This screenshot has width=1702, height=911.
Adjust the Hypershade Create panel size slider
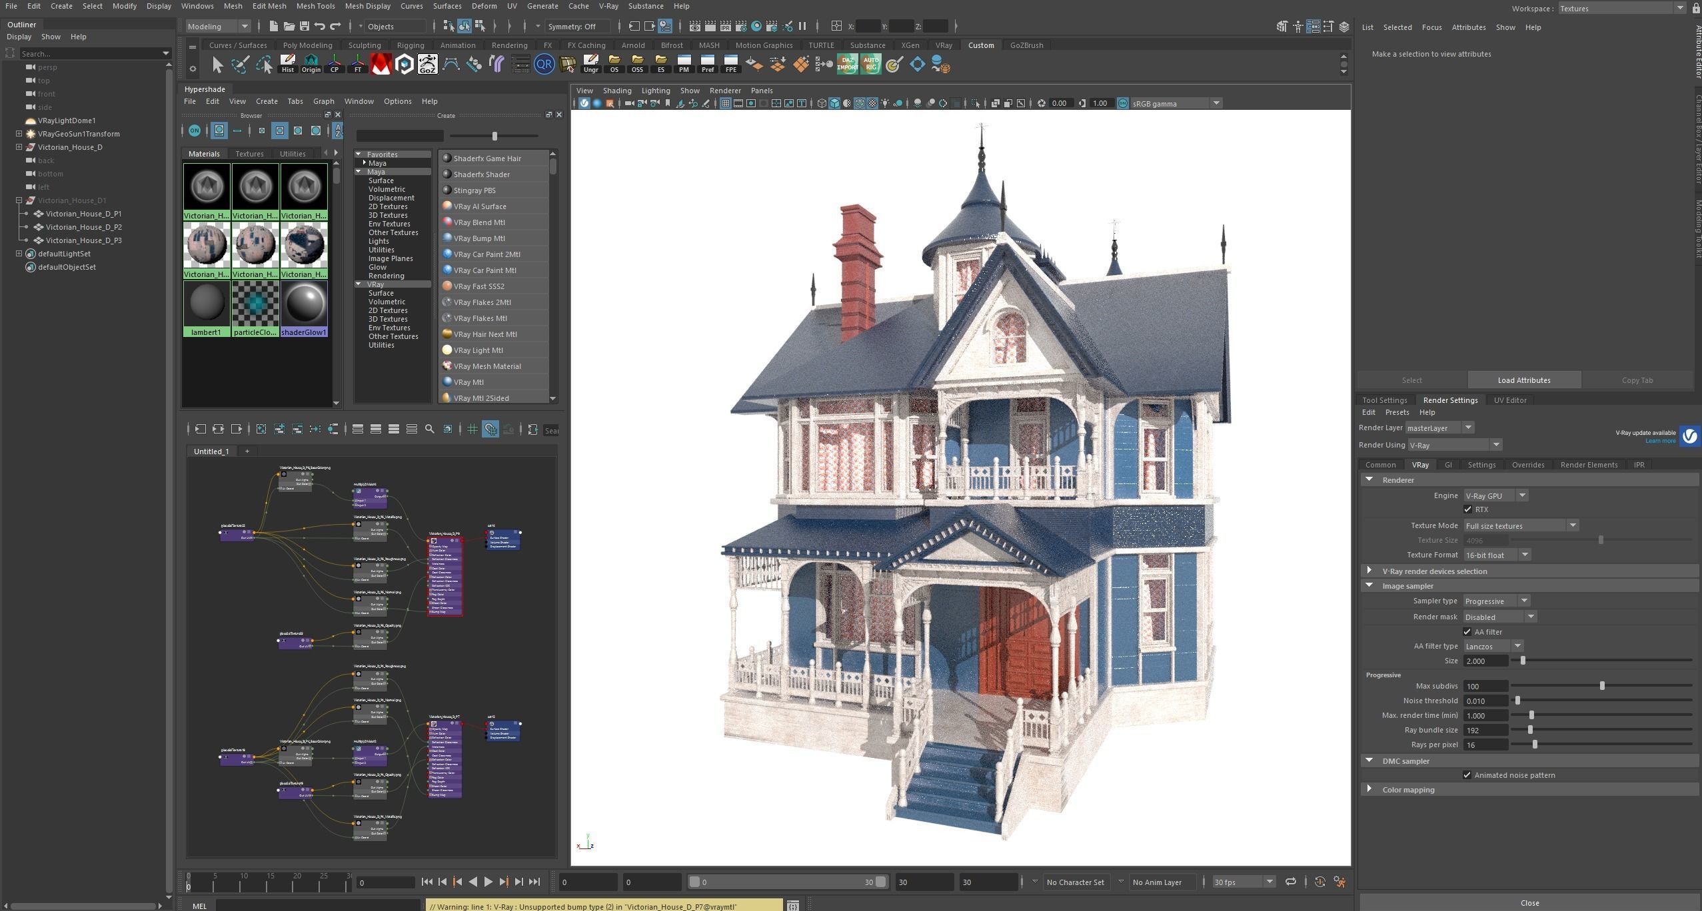click(494, 136)
